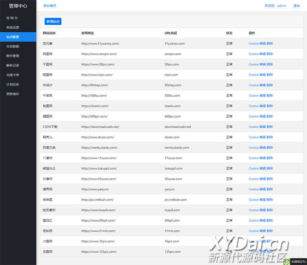
Task: Click the 管理中心 title
Action: pyautogui.click(x=18, y=6)
